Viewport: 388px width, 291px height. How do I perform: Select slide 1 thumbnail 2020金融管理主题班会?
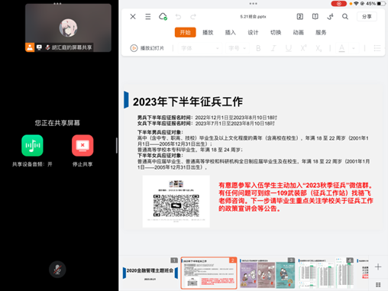click(x=150, y=273)
